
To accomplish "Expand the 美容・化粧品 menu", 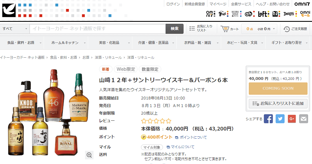I will point(110,42).
